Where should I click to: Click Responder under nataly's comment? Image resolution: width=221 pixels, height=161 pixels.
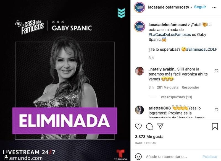pyautogui.click(x=190, y=87)
